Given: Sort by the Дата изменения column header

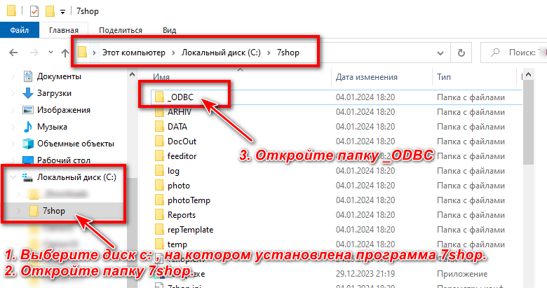Looking at the screenshot, I should (x=366, y=76).
